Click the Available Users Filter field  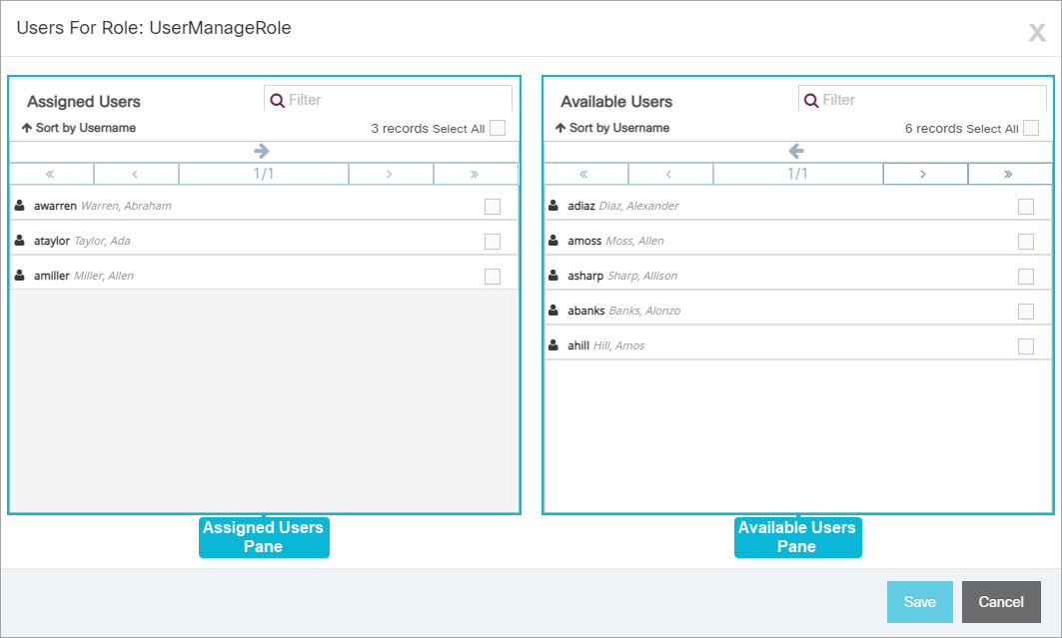click(x=922, y=100)
